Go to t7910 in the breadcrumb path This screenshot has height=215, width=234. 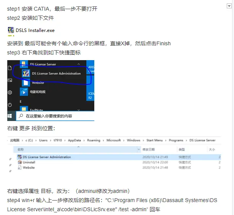point(58,140)
